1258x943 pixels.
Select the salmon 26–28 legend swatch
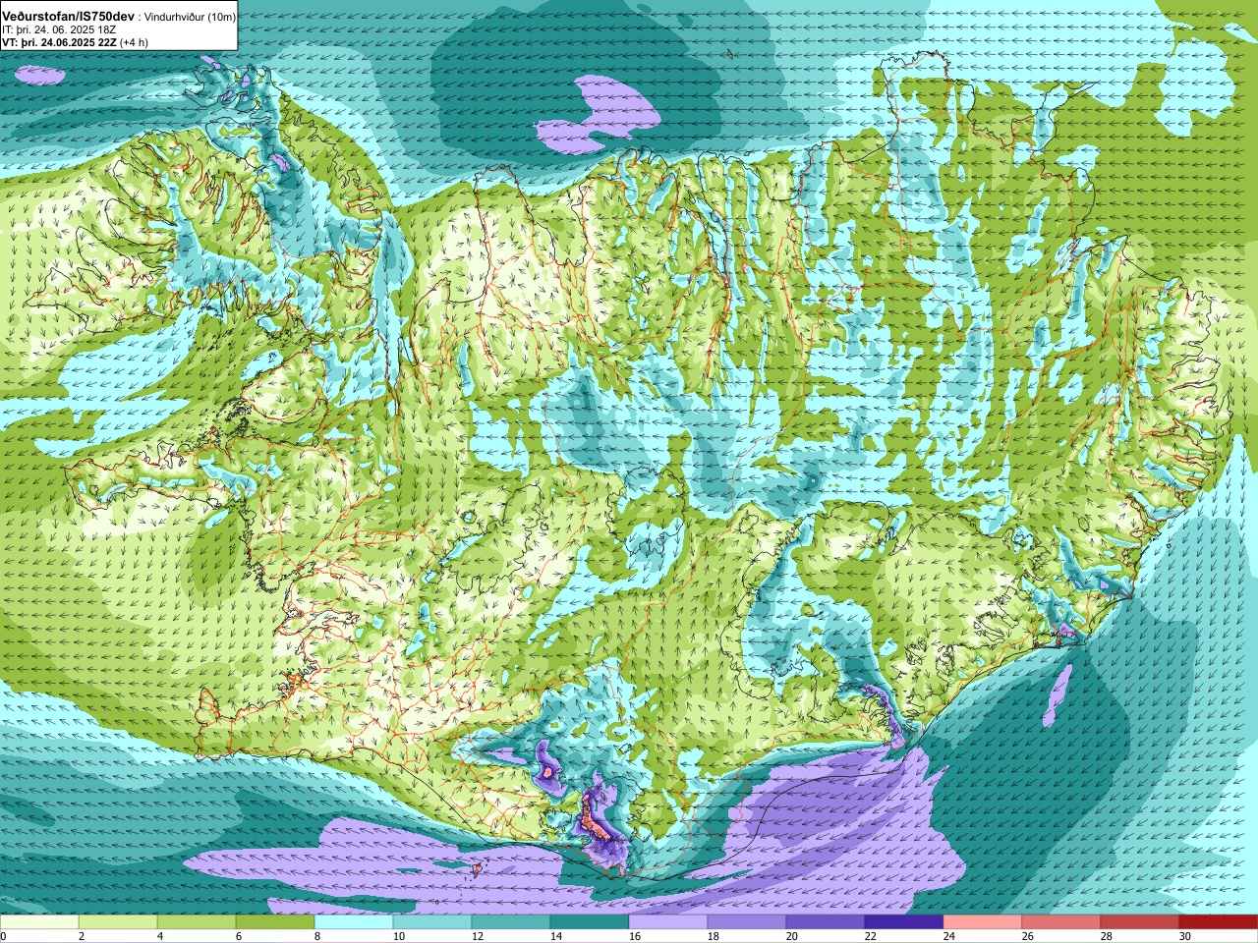click(x=1061, y=922)
